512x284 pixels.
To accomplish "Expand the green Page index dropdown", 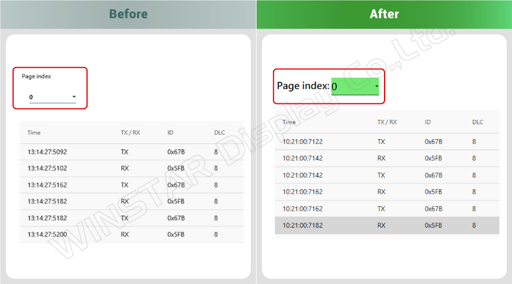I will [355, 86].
